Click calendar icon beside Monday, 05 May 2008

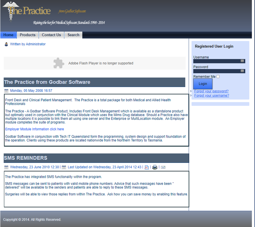click(x=6, y=91)
